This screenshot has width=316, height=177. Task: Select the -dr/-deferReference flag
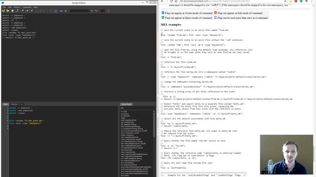point(132,147)
